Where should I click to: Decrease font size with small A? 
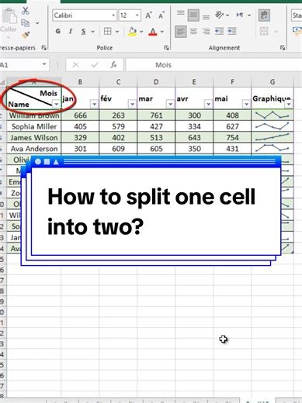161,15
